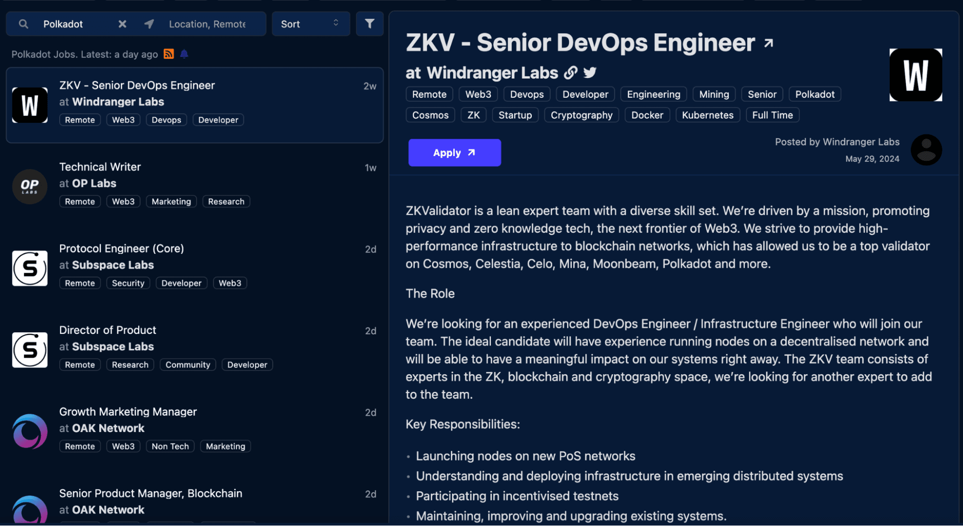
Task: Click Windranger Labs company name in header
Action: click(492, 73)
